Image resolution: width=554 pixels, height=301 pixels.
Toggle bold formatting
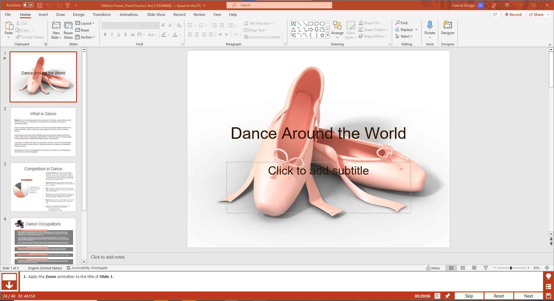click(x=105, y=35)
